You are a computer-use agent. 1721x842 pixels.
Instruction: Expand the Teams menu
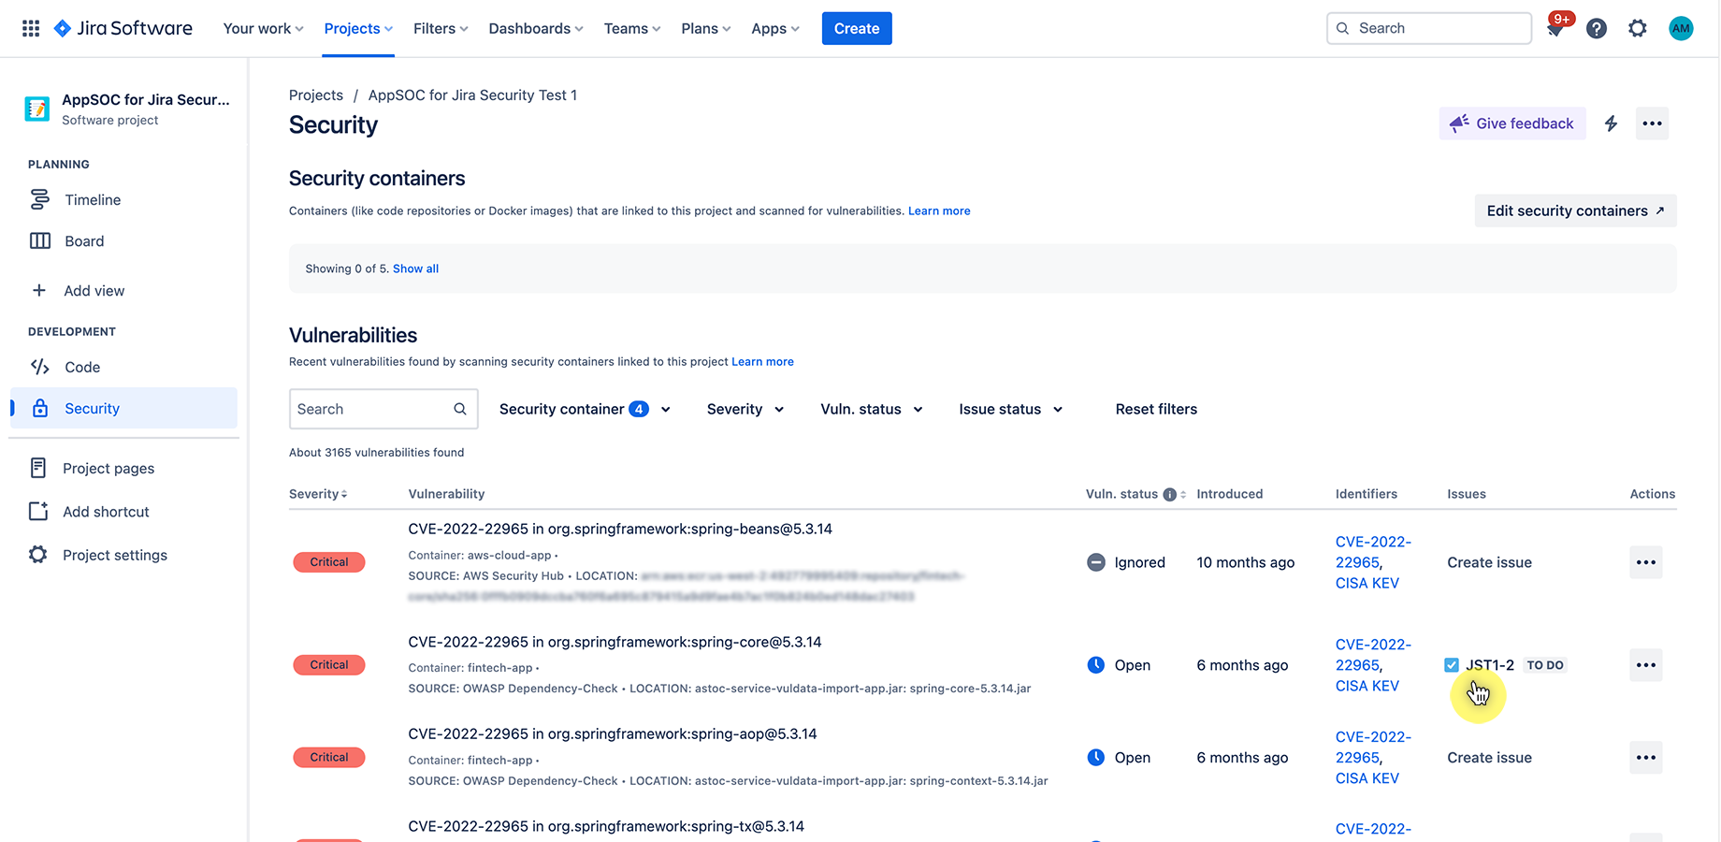point(632,29)
